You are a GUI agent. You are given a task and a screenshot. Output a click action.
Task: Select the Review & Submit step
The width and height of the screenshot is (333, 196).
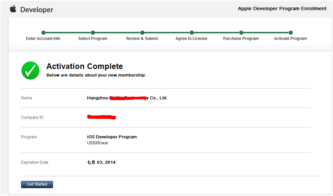(142, 39)
